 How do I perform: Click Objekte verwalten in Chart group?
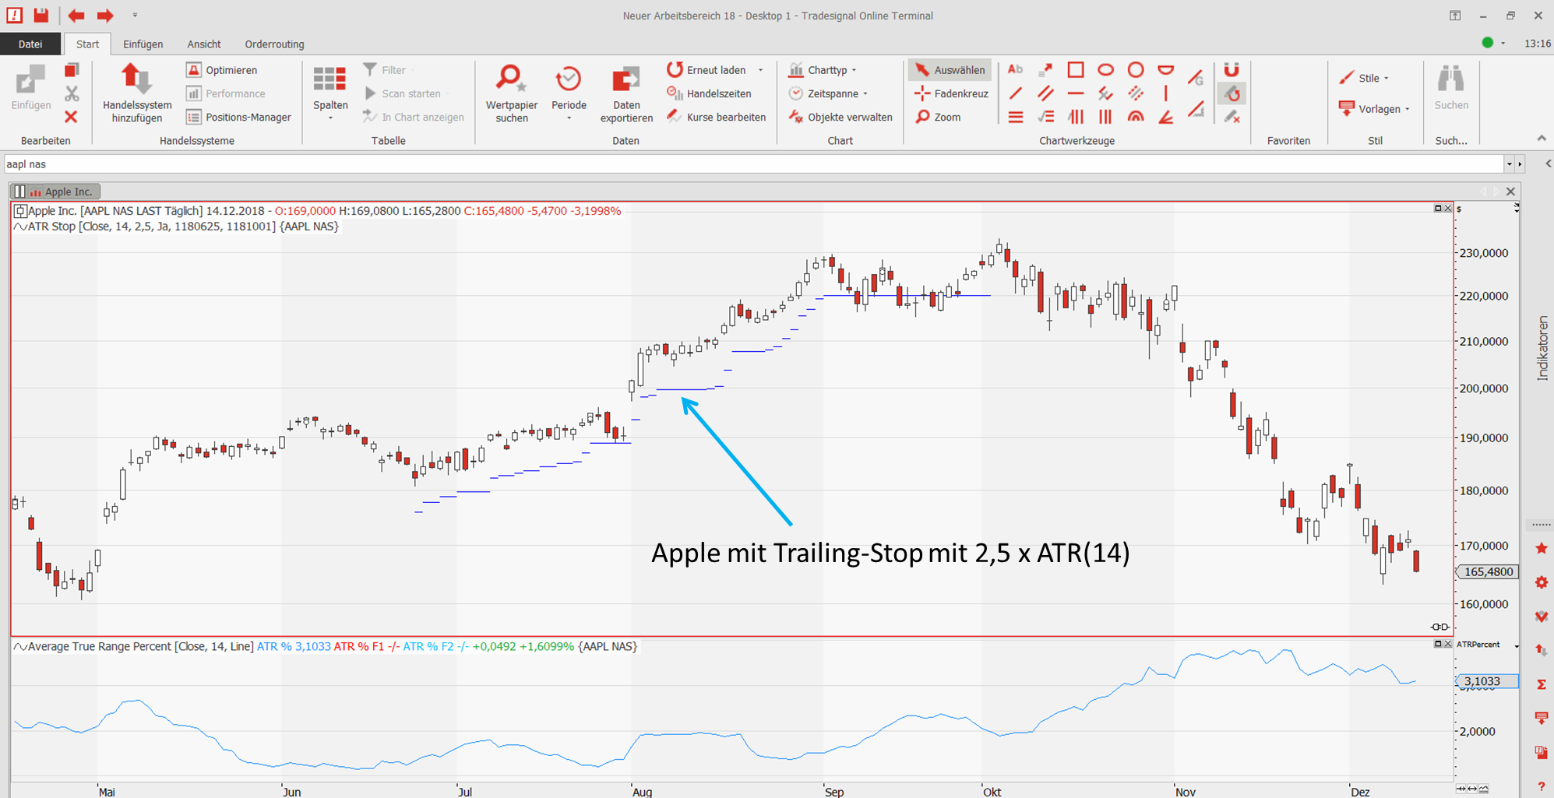click(841, 117)
